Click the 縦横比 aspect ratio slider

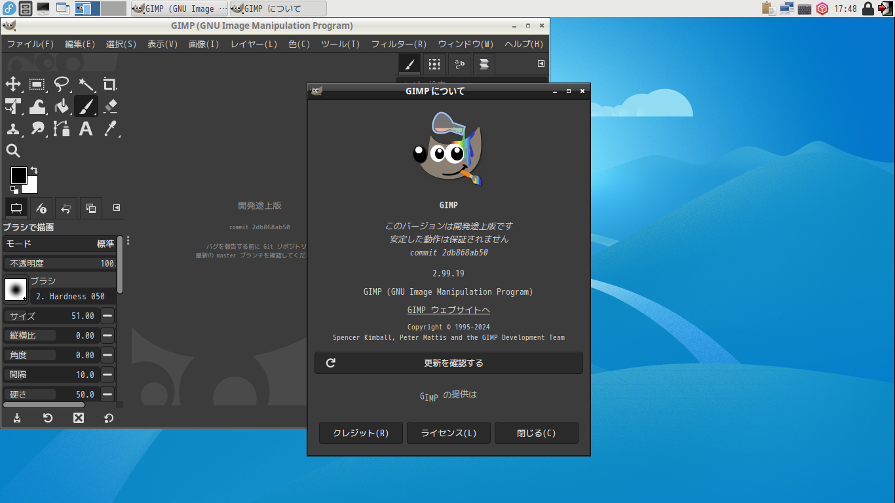[x=51, y=335]
